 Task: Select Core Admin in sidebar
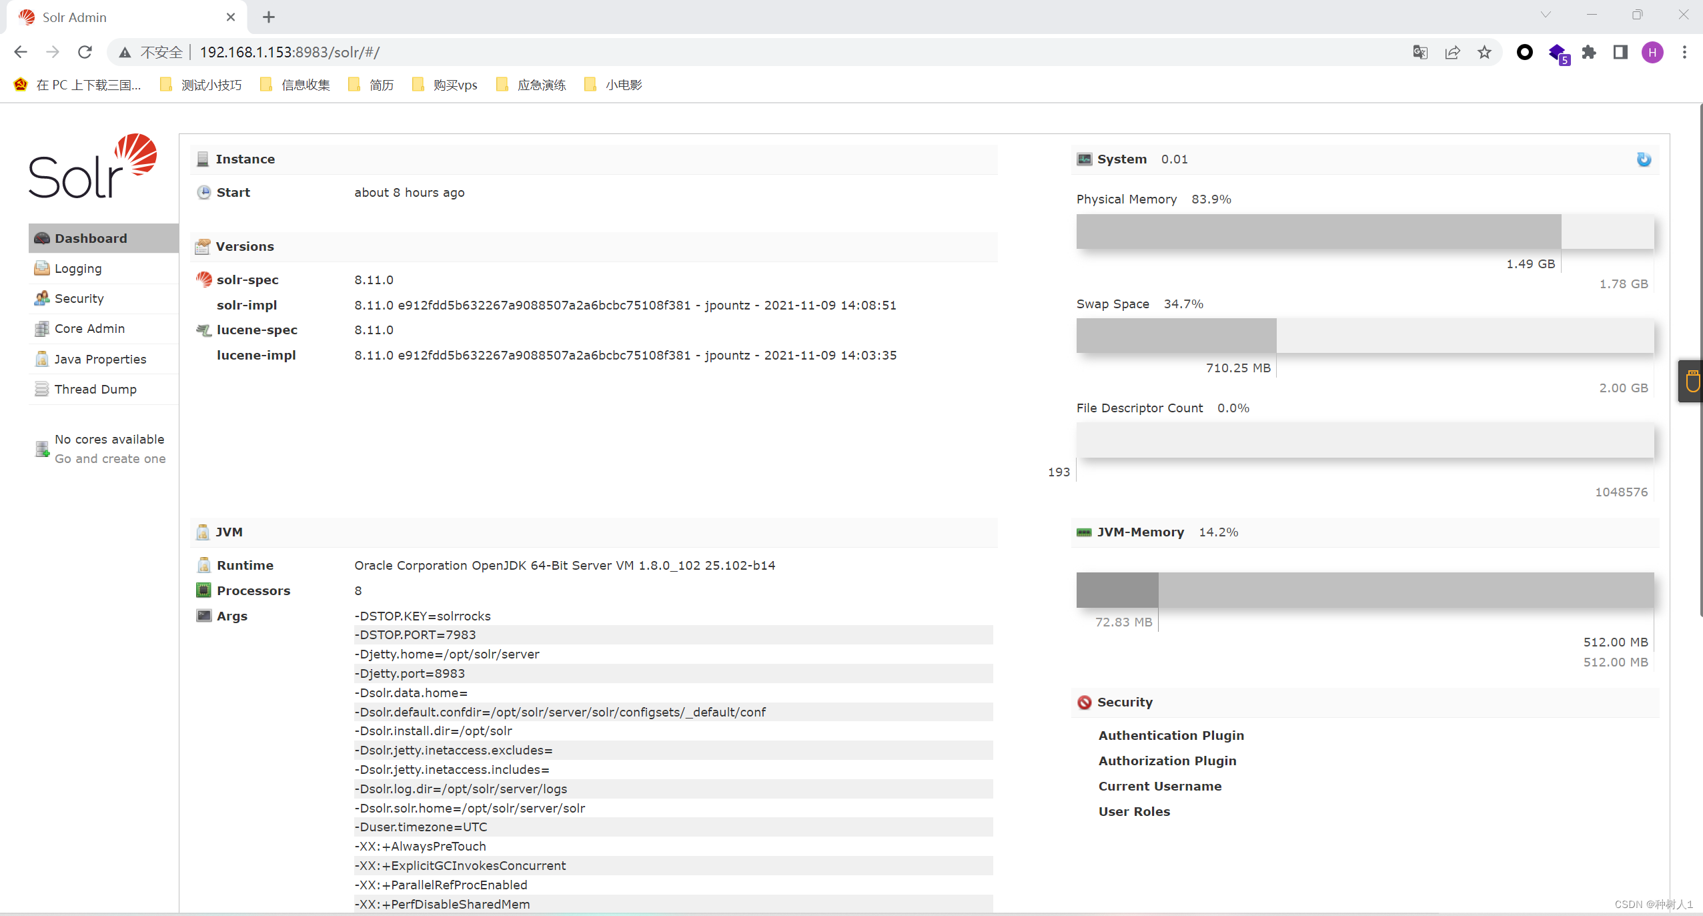click(89, 328)
